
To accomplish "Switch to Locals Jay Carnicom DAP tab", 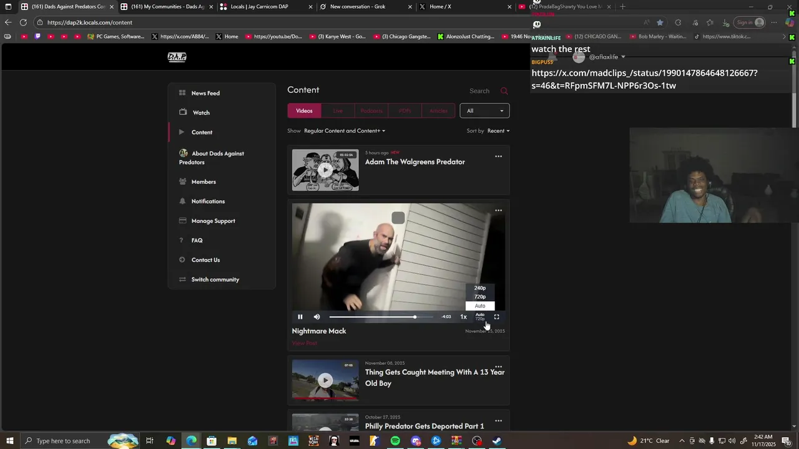I will coord(265,7).
